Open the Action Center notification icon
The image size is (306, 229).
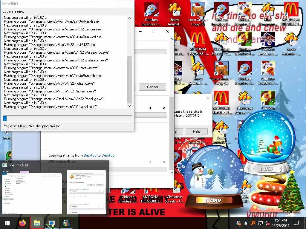point(296,223)
